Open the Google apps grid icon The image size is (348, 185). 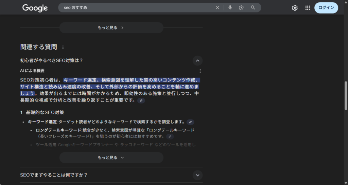308,8
